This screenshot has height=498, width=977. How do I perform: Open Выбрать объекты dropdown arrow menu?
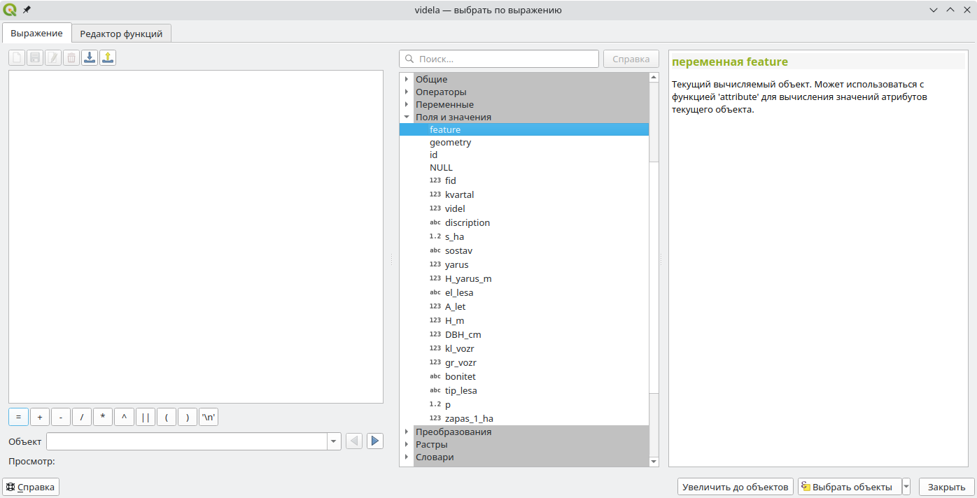tap(906, 487)
